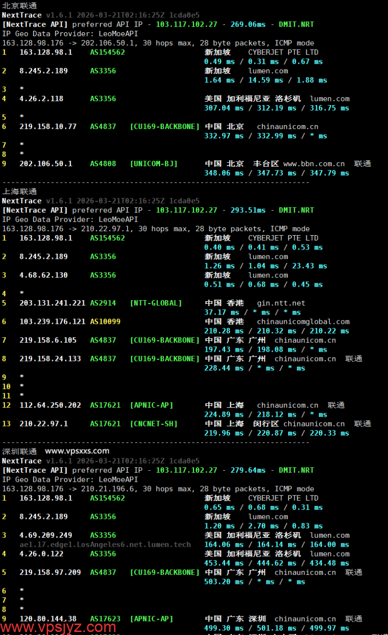
Task: Open the www.vpsxxs.com watermark link
Action: 77,451
